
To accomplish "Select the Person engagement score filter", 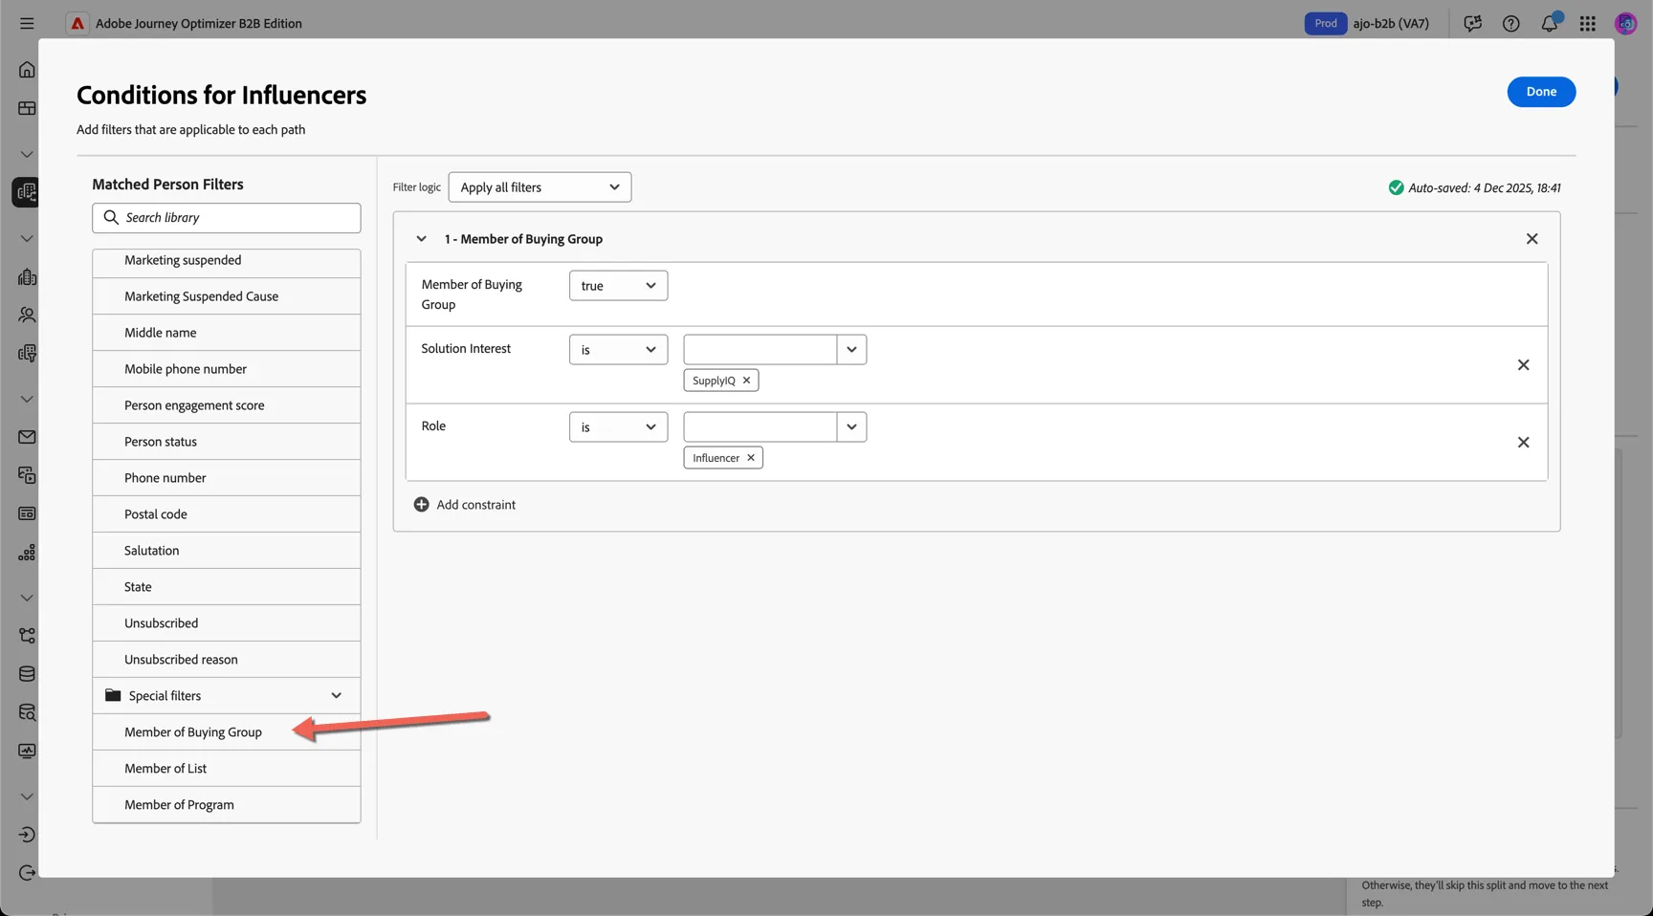I will [227, 405].
